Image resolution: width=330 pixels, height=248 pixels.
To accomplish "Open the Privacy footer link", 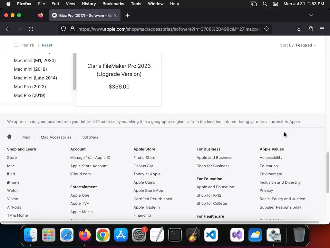I will point(266,191).
